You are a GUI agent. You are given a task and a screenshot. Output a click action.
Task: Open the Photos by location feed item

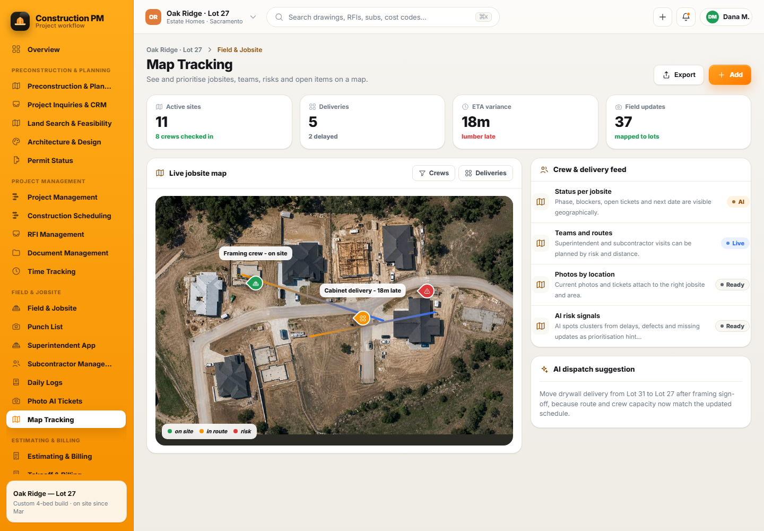[641, 285]
